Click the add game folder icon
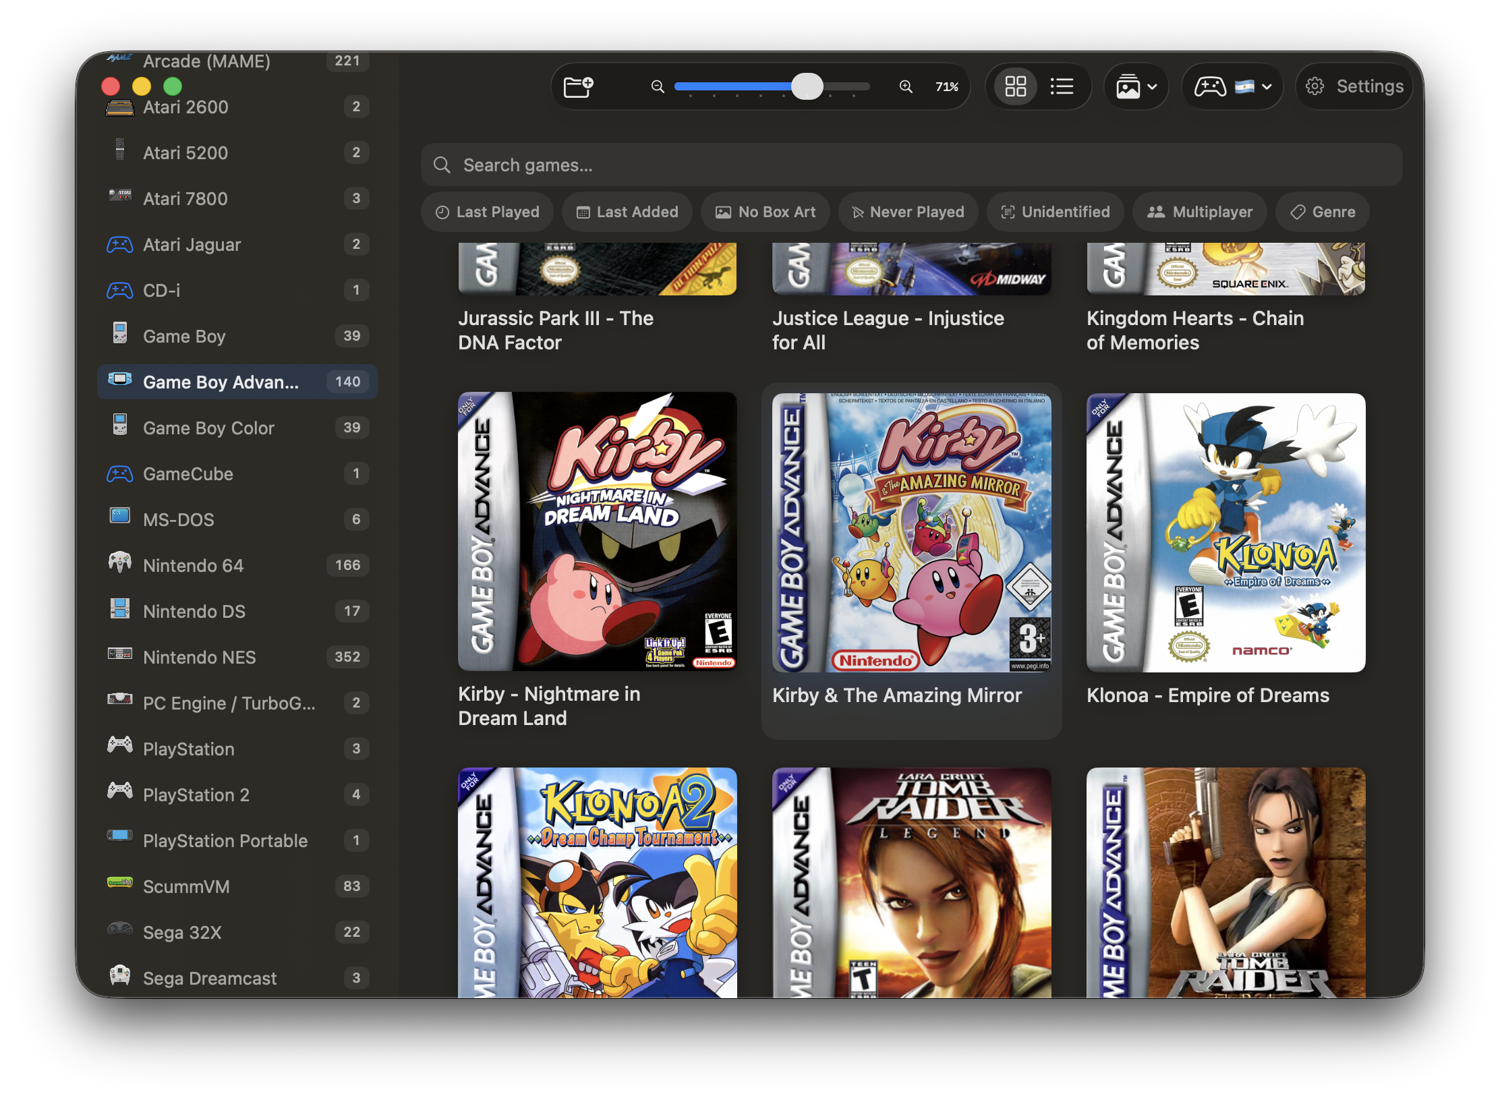 pos(578,86)
